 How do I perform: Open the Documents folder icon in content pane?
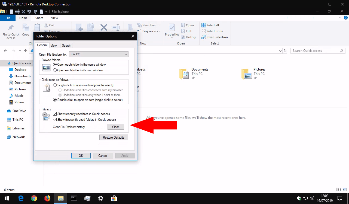click(x=184, y=74)
